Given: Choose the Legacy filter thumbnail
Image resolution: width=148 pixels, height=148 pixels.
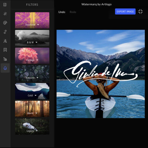Looking at the screenshot, I should click(32, 126).
